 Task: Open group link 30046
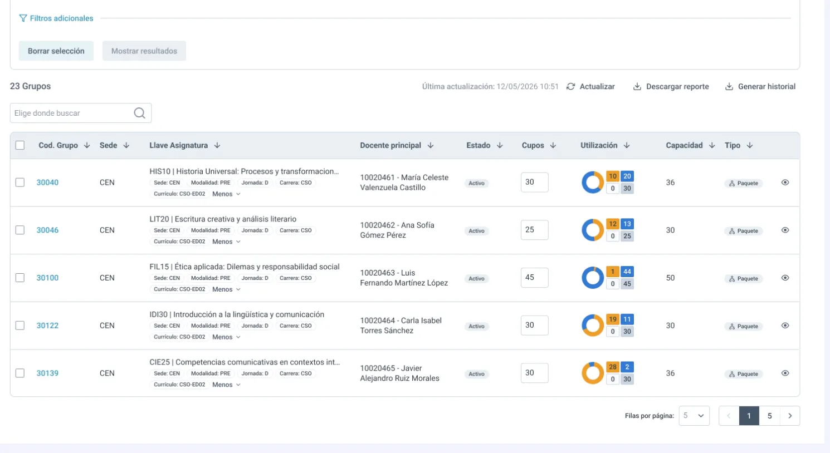pyautogui.click(x=47, y=230)
